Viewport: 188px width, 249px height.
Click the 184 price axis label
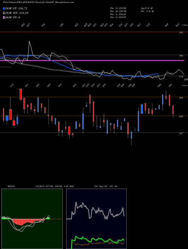tap(181, 56)
